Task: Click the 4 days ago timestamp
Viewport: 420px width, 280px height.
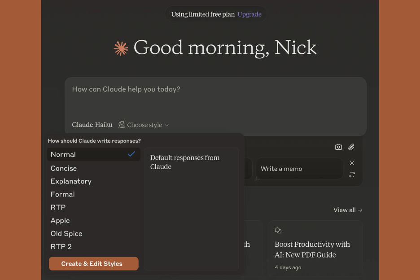Action: click(288, 267)
